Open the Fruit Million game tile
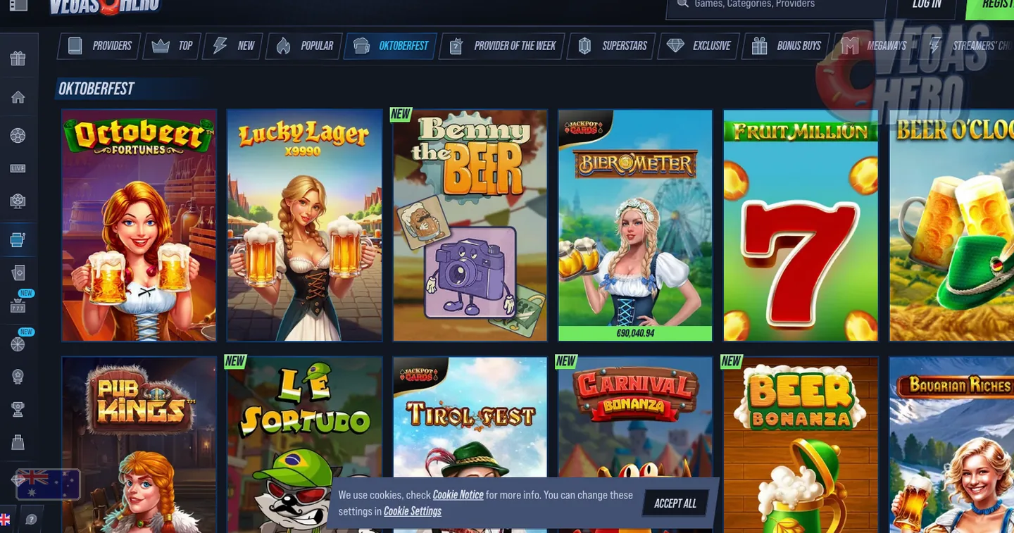Image resolution: width=1014 pixels, height=533 pixels. tap(801, 225)
